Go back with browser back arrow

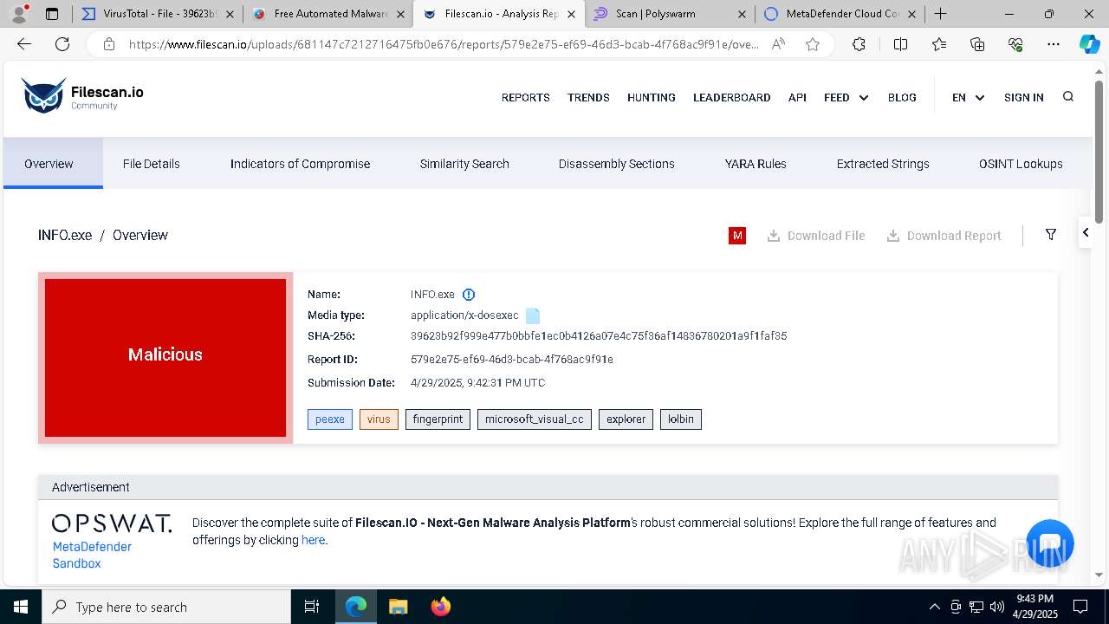(24, 44)
